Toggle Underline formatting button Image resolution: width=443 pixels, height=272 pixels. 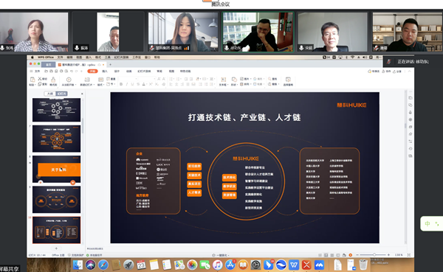pyautogui.click(x=132, y=84)
